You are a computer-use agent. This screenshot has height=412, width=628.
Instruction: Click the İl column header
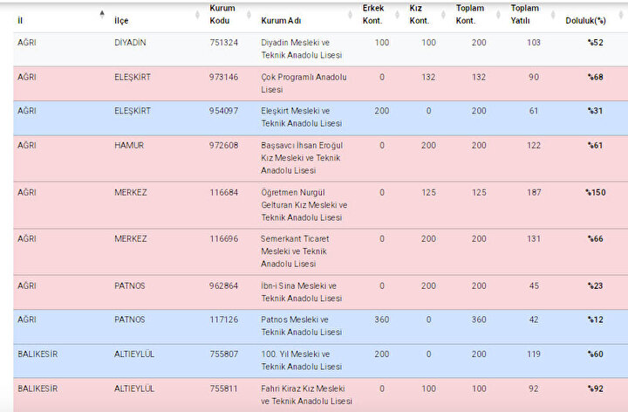point(20,20)
